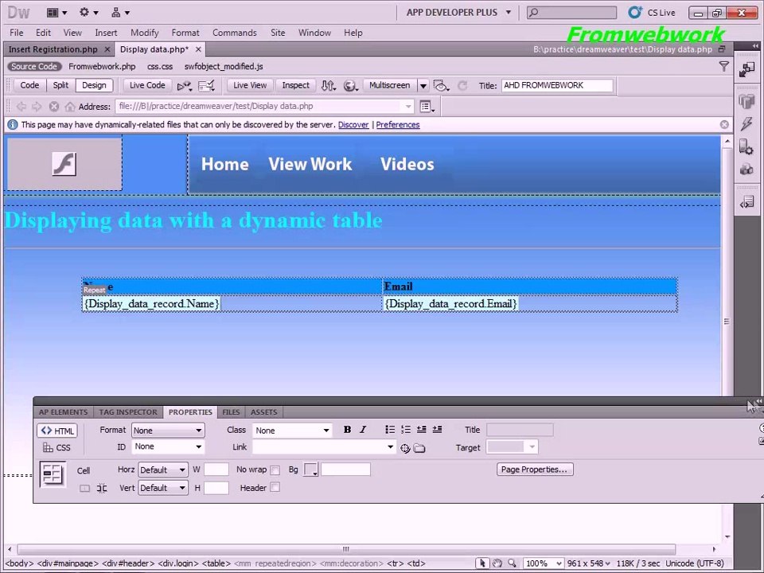Image resolution: width=764 pixels, height=573 pixels.
Task: Click Point to File target icon
Action: [405, 448]
